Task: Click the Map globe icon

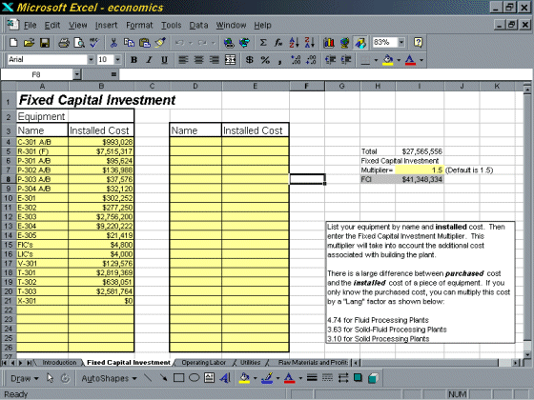Action: [344, 43]
